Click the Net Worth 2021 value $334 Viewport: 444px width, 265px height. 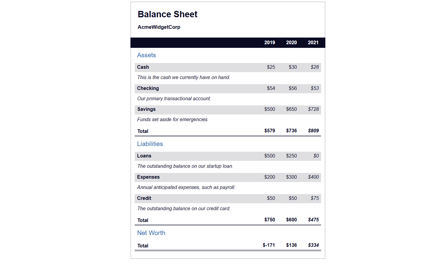[x=314, y=245]
